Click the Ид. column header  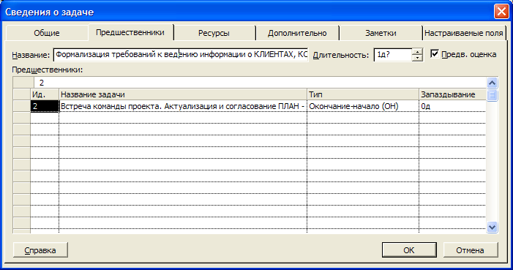[45, 94]
